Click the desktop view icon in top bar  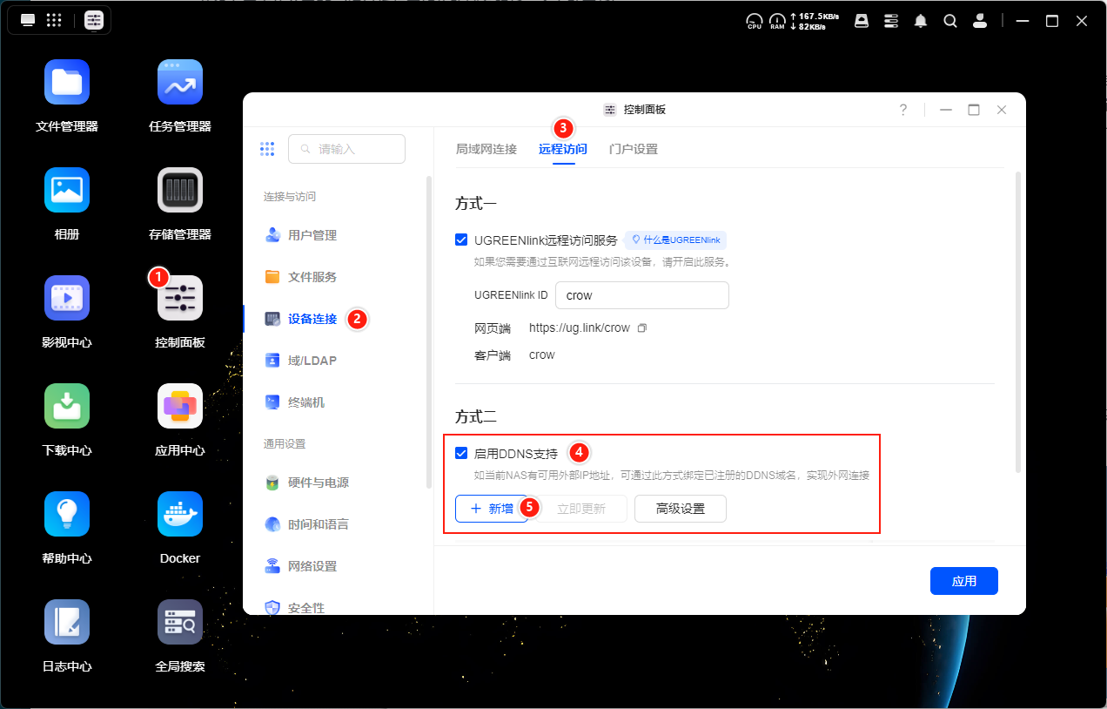pos(28,20)
